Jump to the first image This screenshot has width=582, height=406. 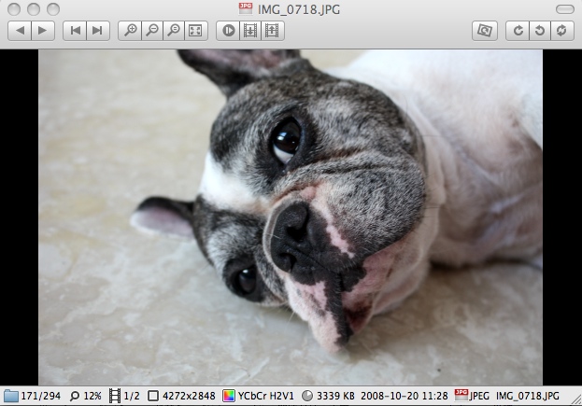click(75, 31)
